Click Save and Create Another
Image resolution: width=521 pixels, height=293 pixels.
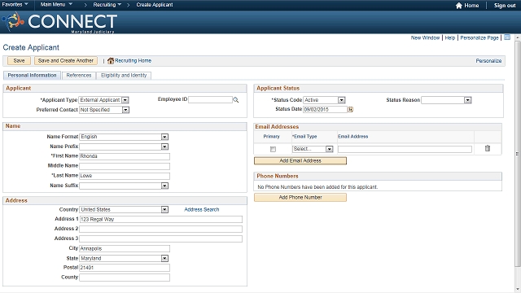[66, 61]
